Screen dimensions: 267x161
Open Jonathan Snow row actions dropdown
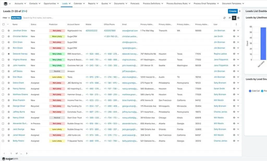tap(238, 31)
